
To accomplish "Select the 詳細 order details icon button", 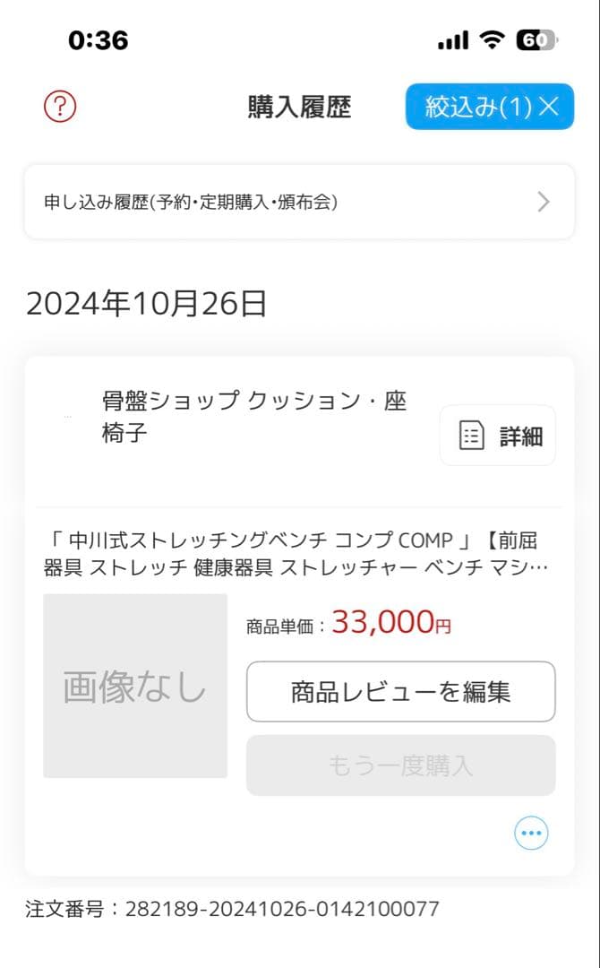I will coord(497,435).
